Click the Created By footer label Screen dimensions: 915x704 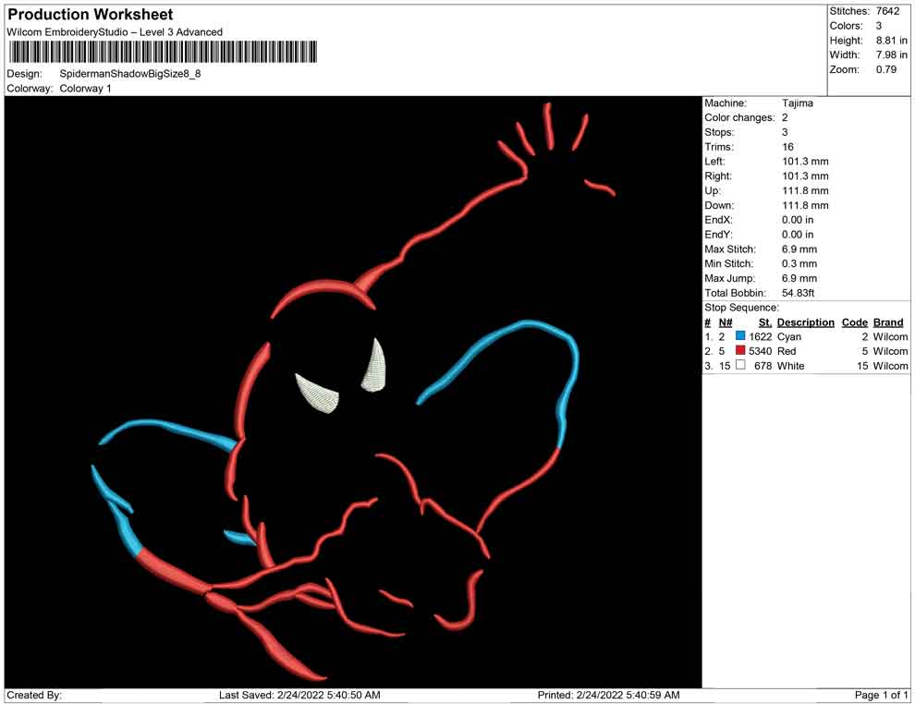pyautogui.click(x=34, y=695)
